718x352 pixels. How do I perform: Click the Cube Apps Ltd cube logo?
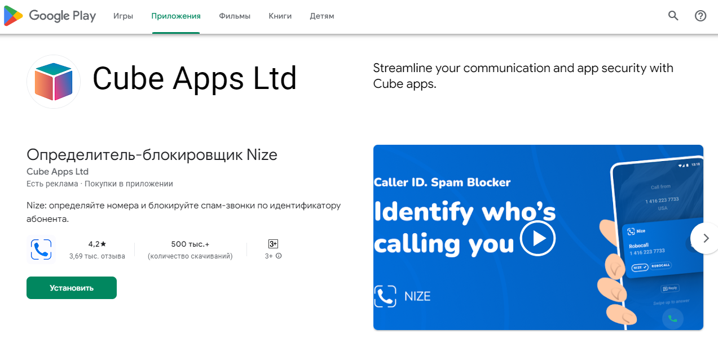[x=54, y=82]
